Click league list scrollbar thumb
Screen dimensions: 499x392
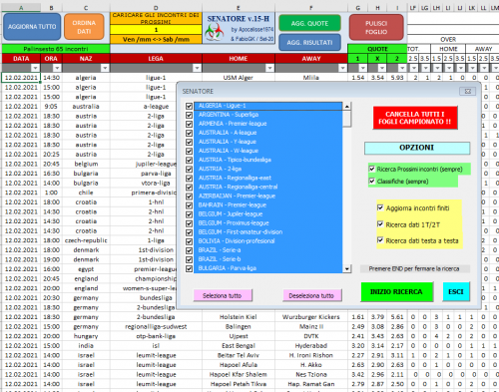pos(347,119)
